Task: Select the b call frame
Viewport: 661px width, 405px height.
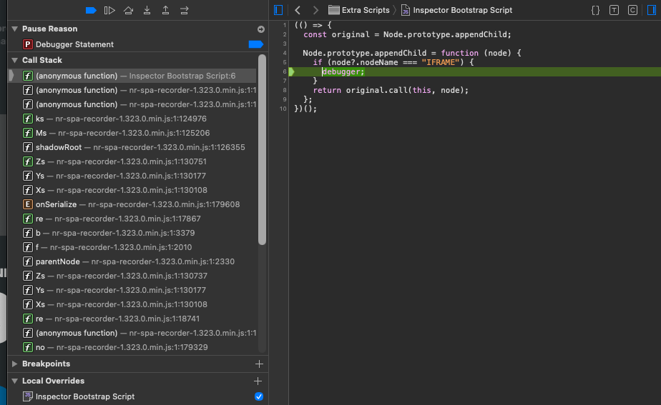Action: coord(132,233)
